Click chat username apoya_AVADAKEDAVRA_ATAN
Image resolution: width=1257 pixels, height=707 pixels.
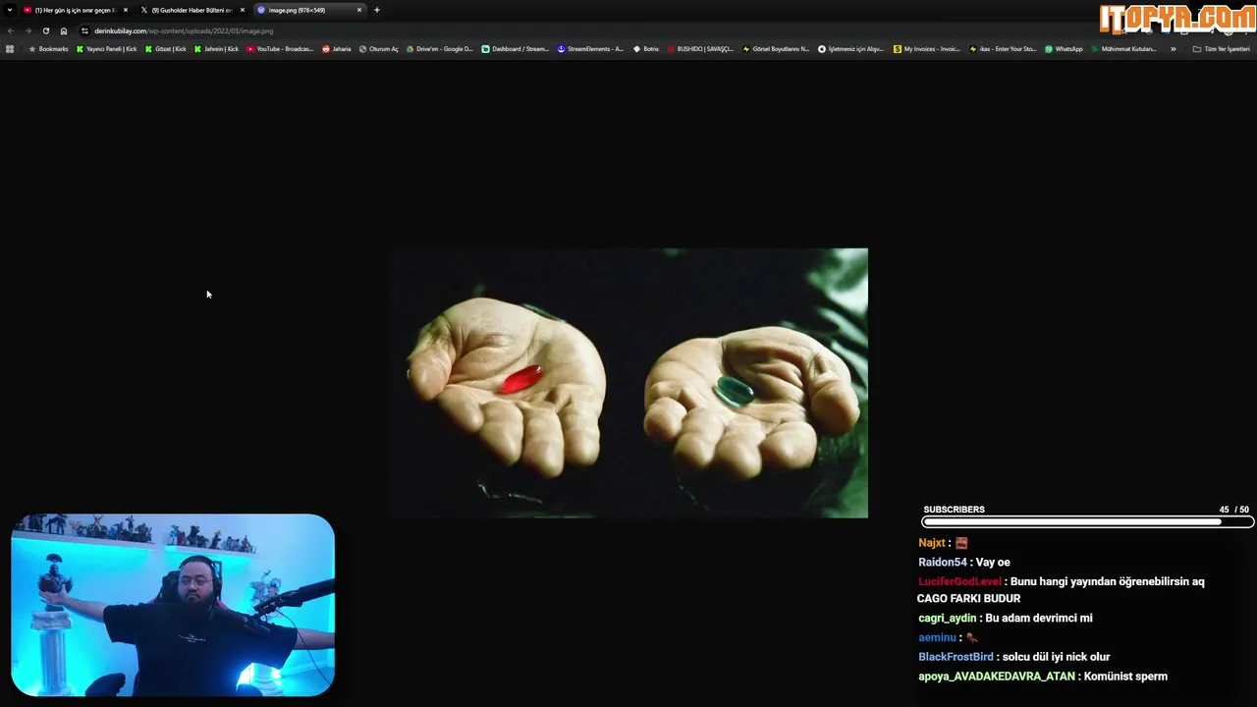point(997,677)
